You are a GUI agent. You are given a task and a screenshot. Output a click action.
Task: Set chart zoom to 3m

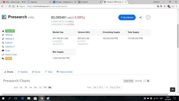tap(36, 87)
